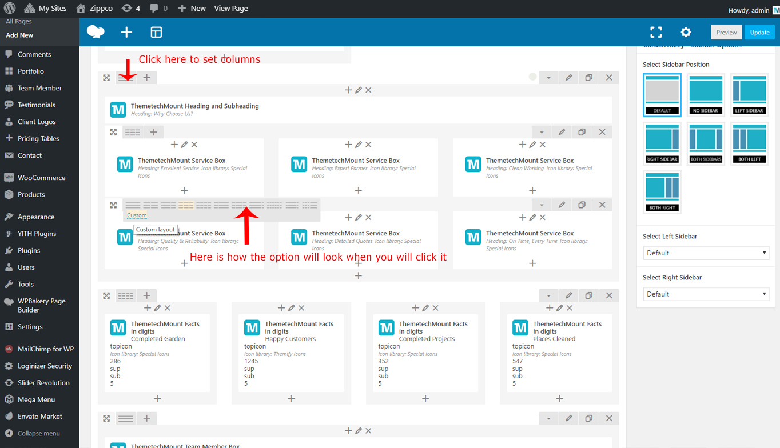Image resolution: width=780 pixels, height=448 pixels.
Task: Clone the Facts in digits row
Action: 589,295
